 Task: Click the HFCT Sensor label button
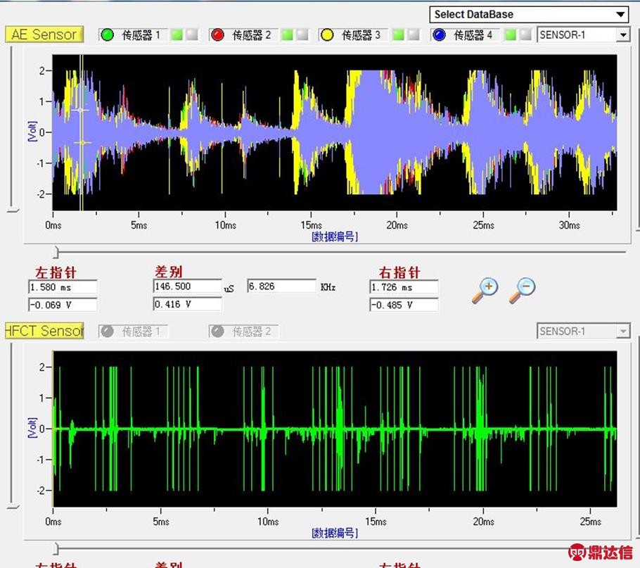(44, 331)
